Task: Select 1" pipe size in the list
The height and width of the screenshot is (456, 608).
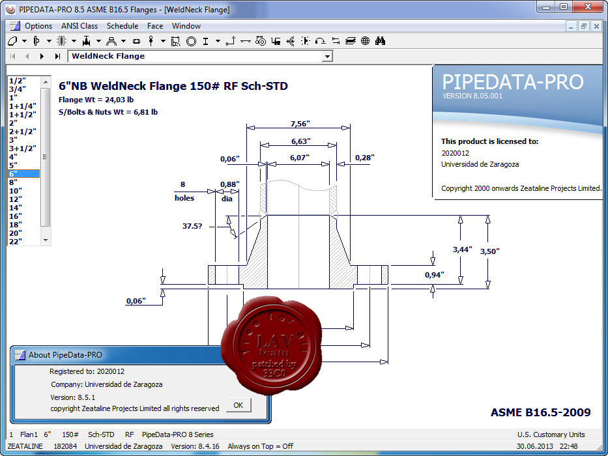Action: (23, 97)
